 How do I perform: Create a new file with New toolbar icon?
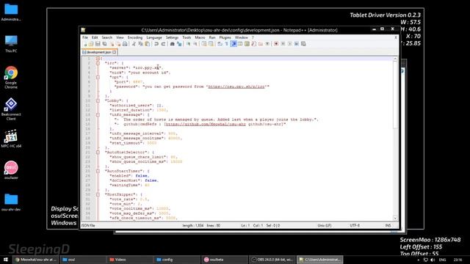tap(85, 44)
